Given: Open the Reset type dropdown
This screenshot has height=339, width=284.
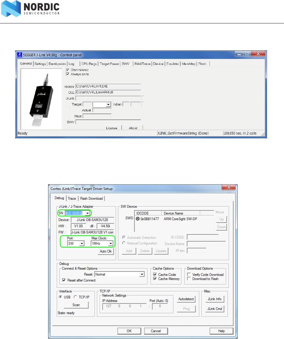Looking at the screenshot, I should [142, 274].
